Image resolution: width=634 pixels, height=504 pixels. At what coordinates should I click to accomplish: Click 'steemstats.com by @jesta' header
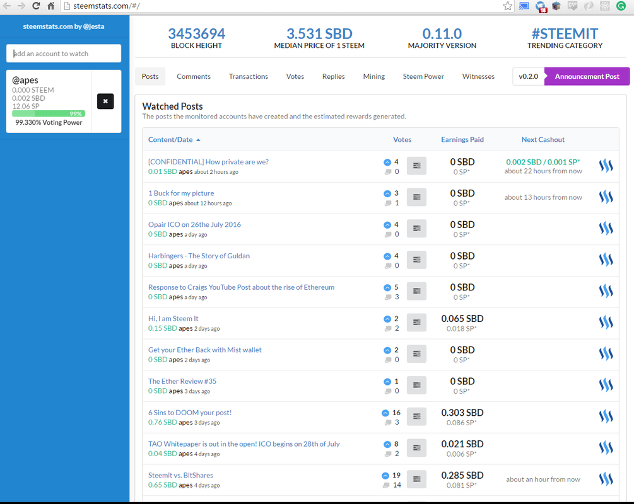point(64,26)
